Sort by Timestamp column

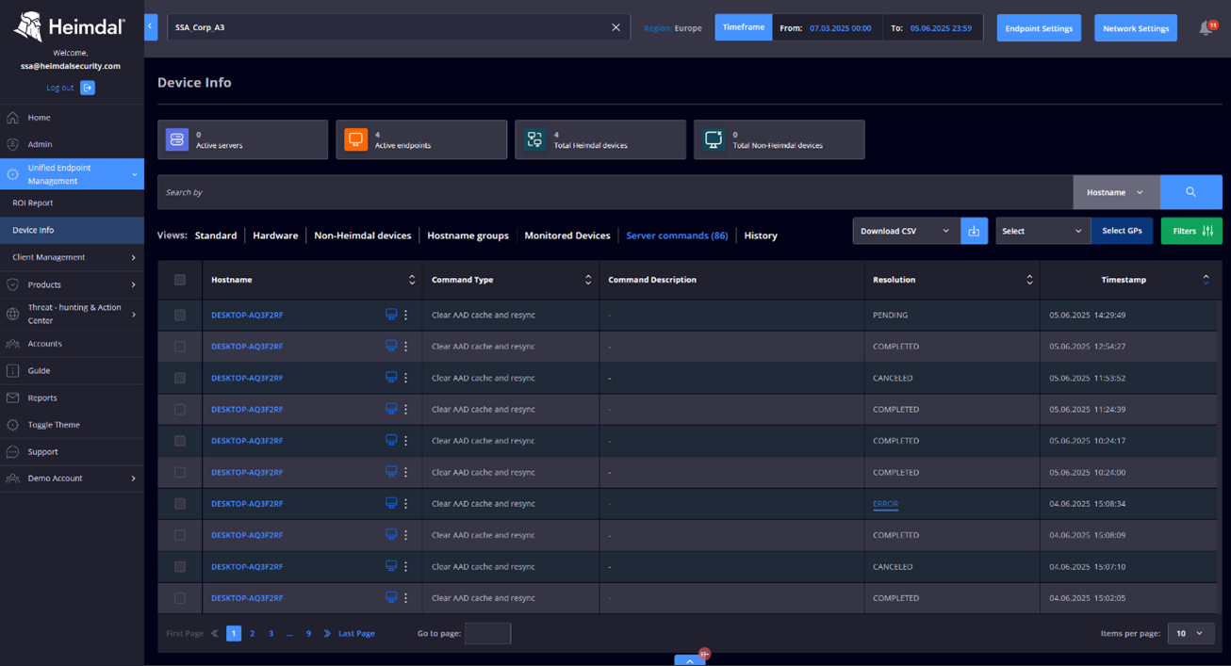[x=1206, y=280]
